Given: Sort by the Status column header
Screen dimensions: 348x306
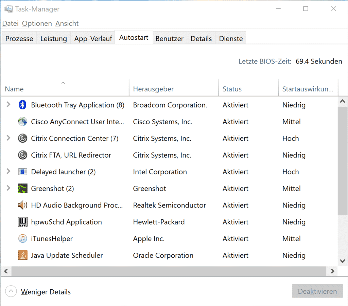Looking at the screenshot, I should (x=248, y=87).
